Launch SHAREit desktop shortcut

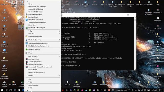(x=4, y=51)
